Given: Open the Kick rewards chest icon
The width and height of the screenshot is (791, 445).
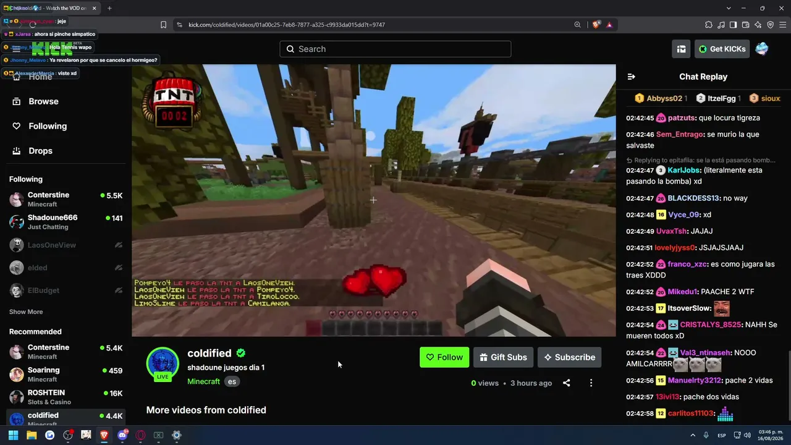Looking at the screenshot, I should pos(682,49).
